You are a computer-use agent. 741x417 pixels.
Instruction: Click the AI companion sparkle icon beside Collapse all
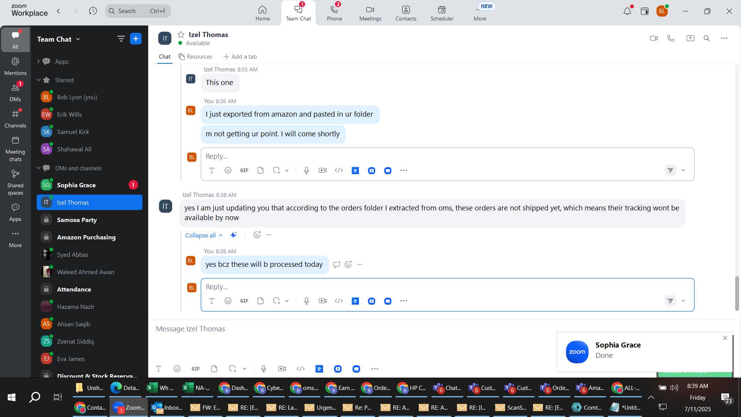coord(233,235)
